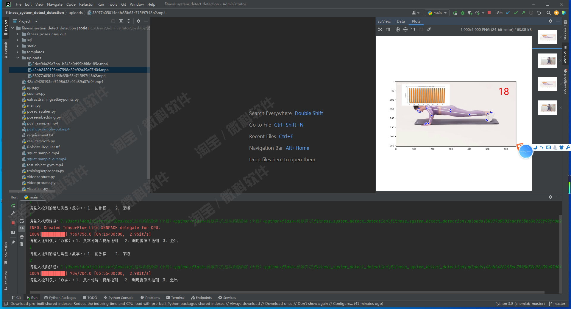Zoom out of the plot image

click(405, 29)
